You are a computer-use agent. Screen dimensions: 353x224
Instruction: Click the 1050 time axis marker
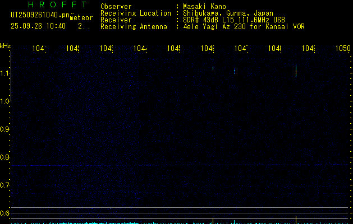click(x=342, y=49)
